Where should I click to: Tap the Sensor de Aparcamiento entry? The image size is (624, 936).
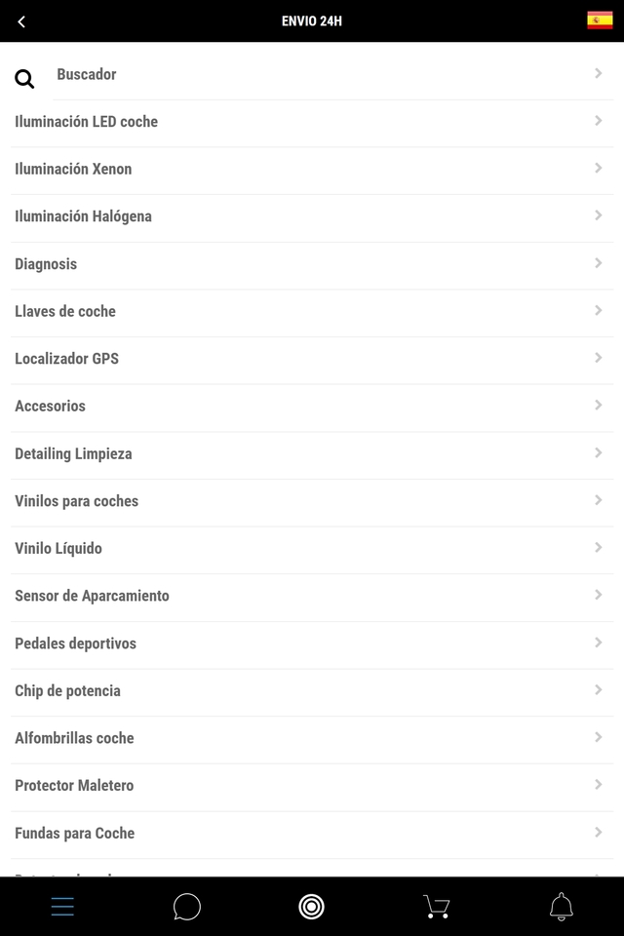point(312,596)
